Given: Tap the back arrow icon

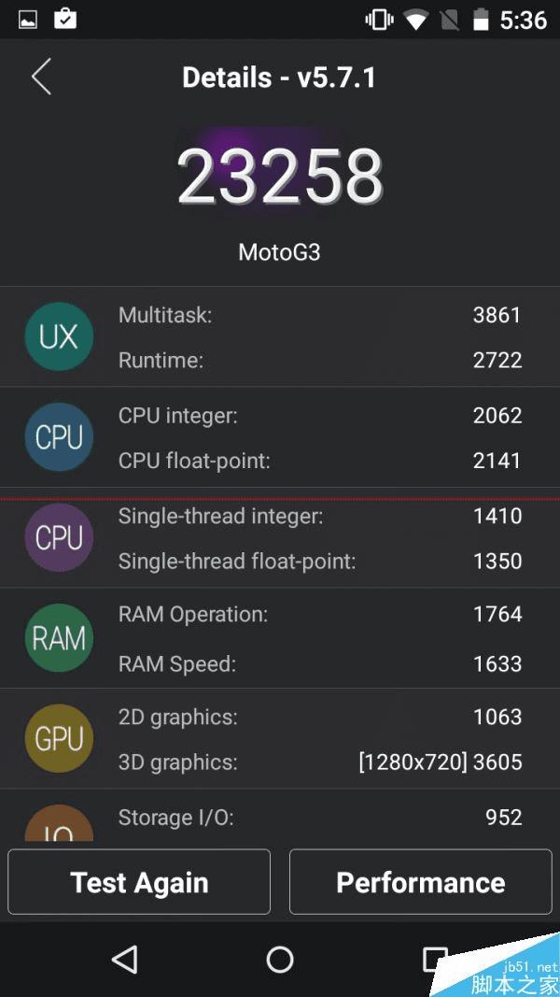Looking at the screenshot, I should point(41,77).
